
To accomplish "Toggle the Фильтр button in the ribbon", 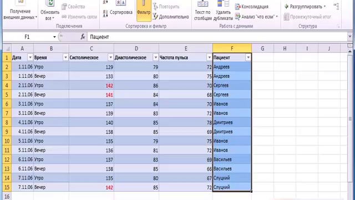I will click(144, 11).
